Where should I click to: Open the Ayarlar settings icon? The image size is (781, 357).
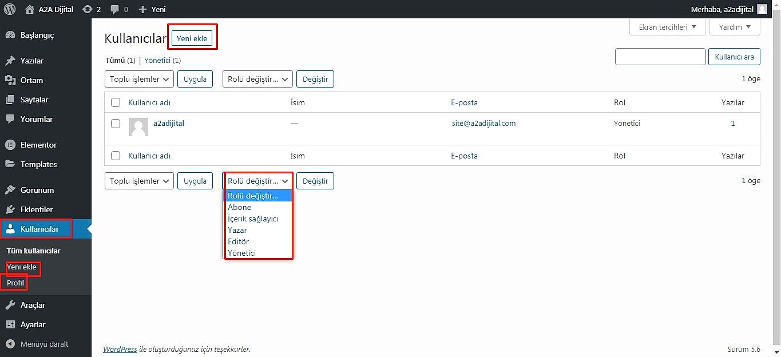[10, 324]
